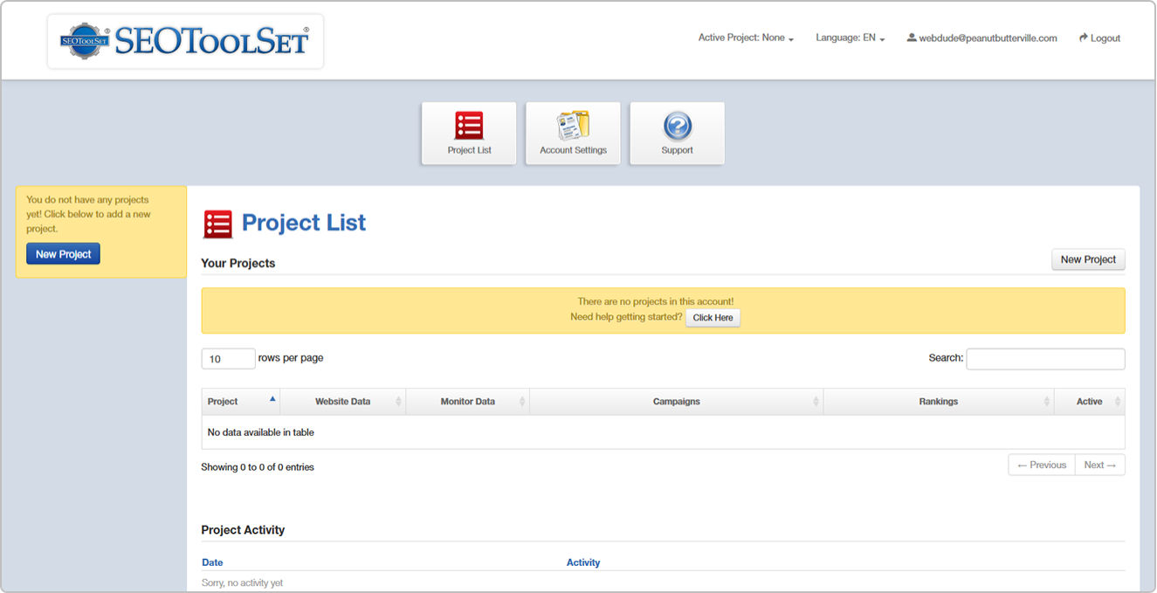Focus the rows per page field
The width and height of the screenshot is (1157, 593).
point(228,359)
